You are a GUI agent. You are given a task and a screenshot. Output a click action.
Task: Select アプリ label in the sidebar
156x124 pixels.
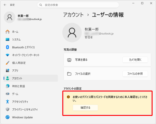tap(15, 71)
